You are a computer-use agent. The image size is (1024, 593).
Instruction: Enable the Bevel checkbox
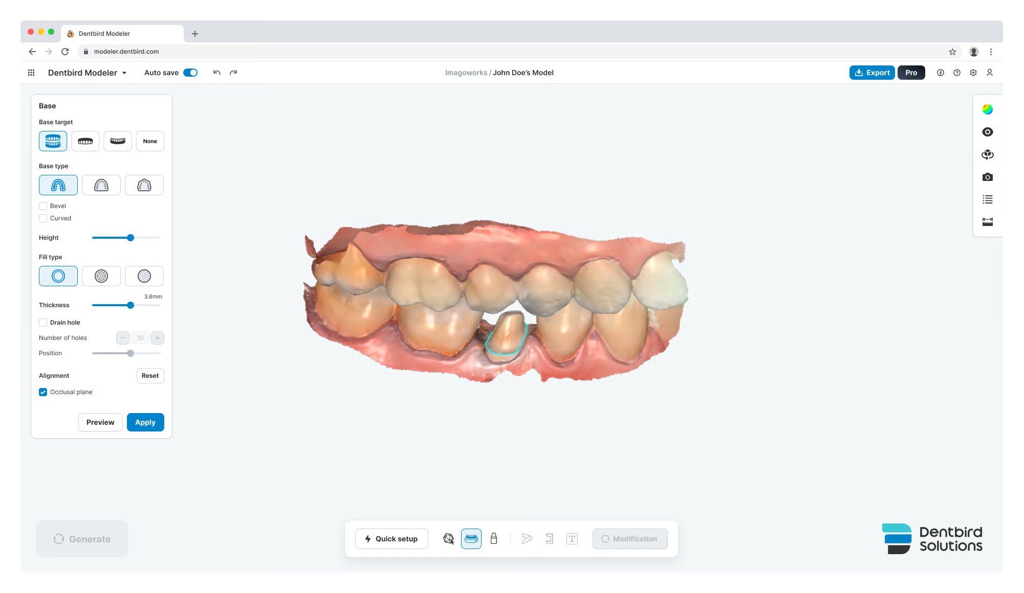click(43, 206)
